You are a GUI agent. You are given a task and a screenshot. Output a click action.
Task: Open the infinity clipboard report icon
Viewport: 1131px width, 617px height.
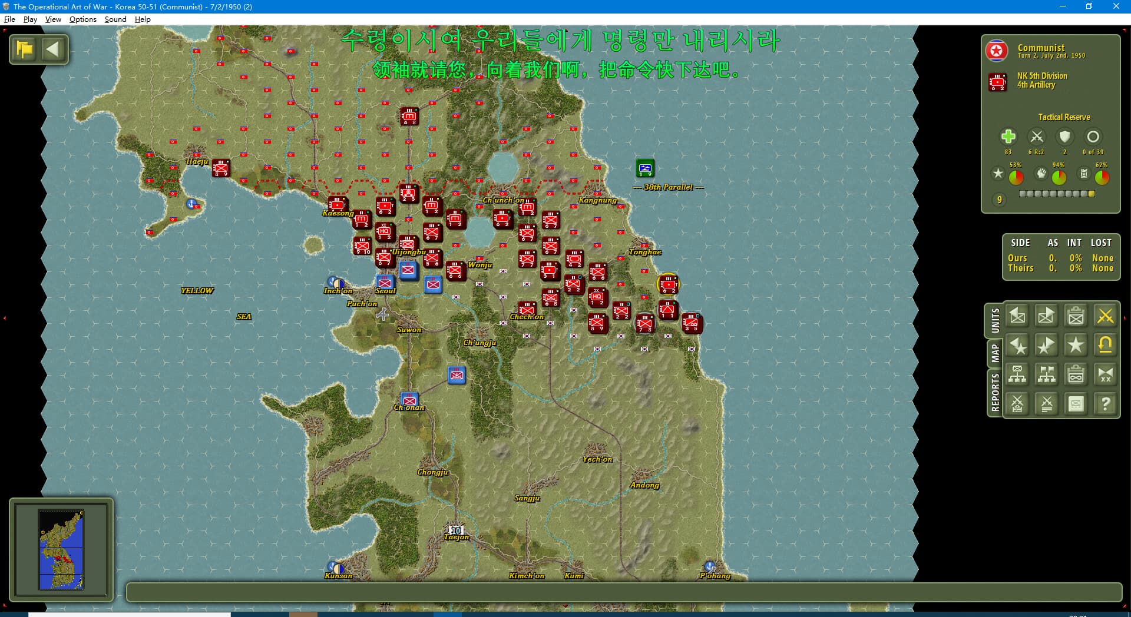point(1076,374)
